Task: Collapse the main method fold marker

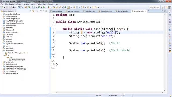Action: (x=55, y=29)
